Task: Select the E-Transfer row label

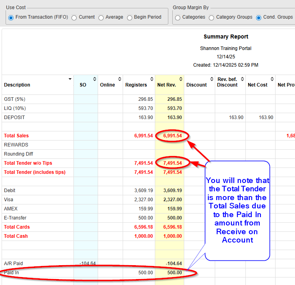Action: tap(15, 218)
